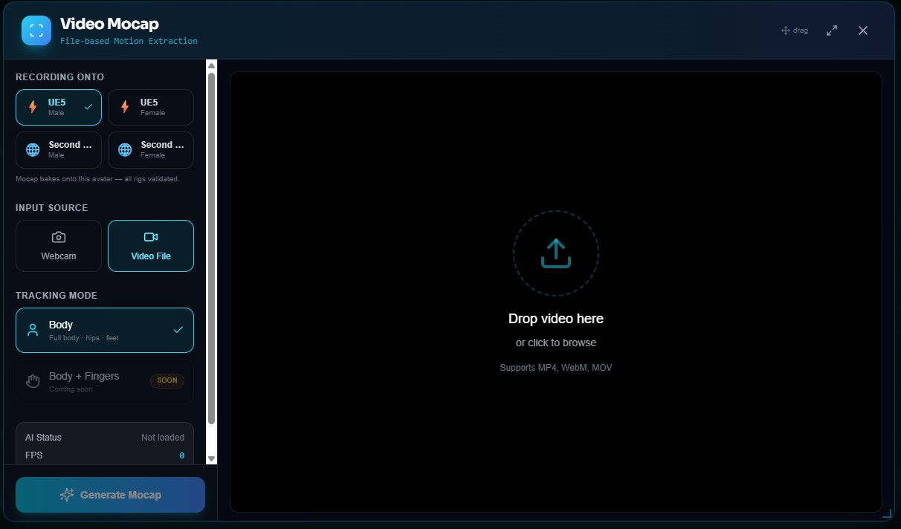This screenshot has height=529, width=901.
Task: Select Body + Fingers tracking mode
Action: coord(105,381)
